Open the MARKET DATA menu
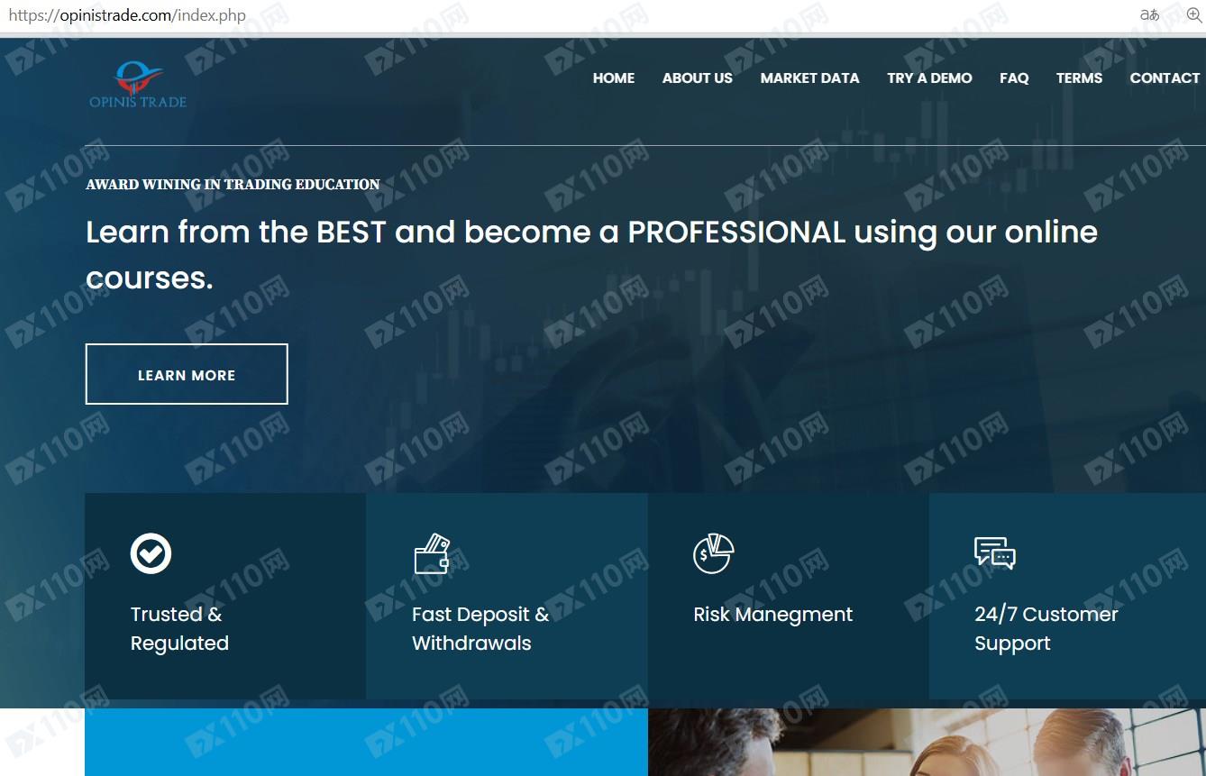The height and width of the screenshot is (776, 1206). pos(809,78)
